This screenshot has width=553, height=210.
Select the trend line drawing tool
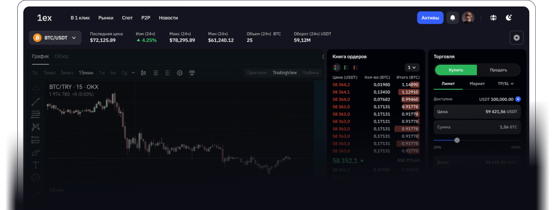point(35,102)
